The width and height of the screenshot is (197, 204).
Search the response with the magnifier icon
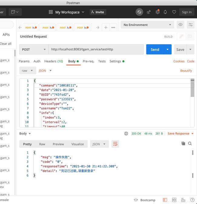[x=190, y=143]
